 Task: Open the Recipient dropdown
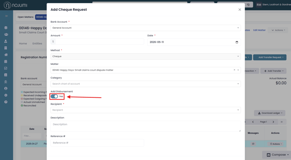pyautogui.click(x=145, y=110)
